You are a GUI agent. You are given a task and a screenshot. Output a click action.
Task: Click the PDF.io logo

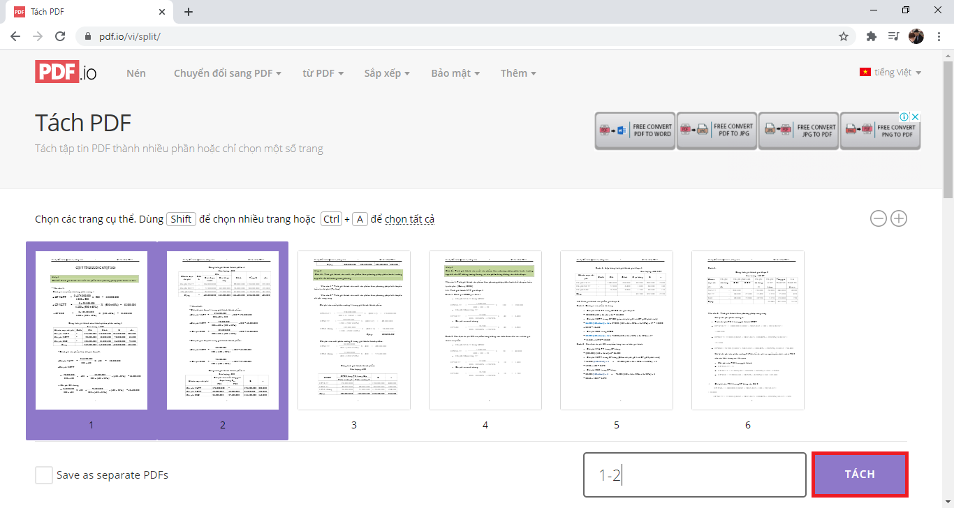(66, 73)
